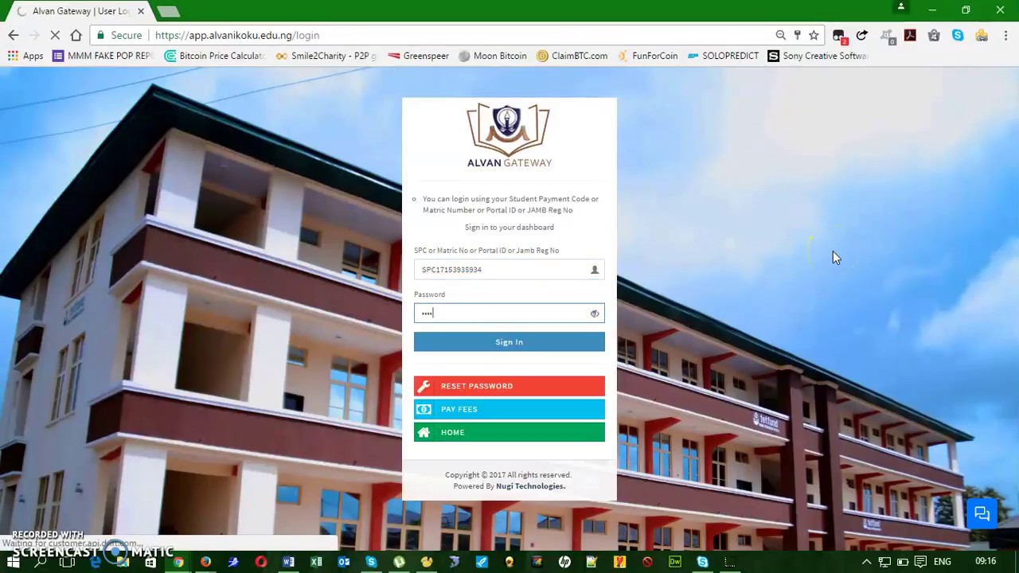Toggle password visibility eye icon

pos(595,314)
